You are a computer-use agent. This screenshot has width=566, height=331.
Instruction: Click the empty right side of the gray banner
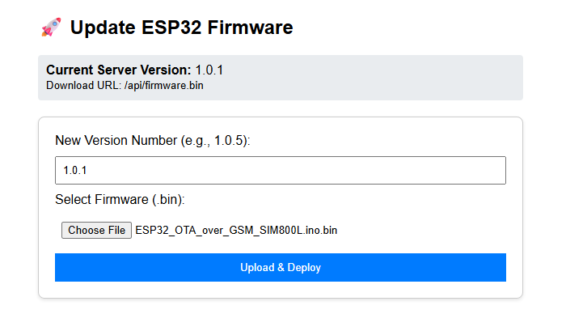pyautogui.click(x=404, y=78)
